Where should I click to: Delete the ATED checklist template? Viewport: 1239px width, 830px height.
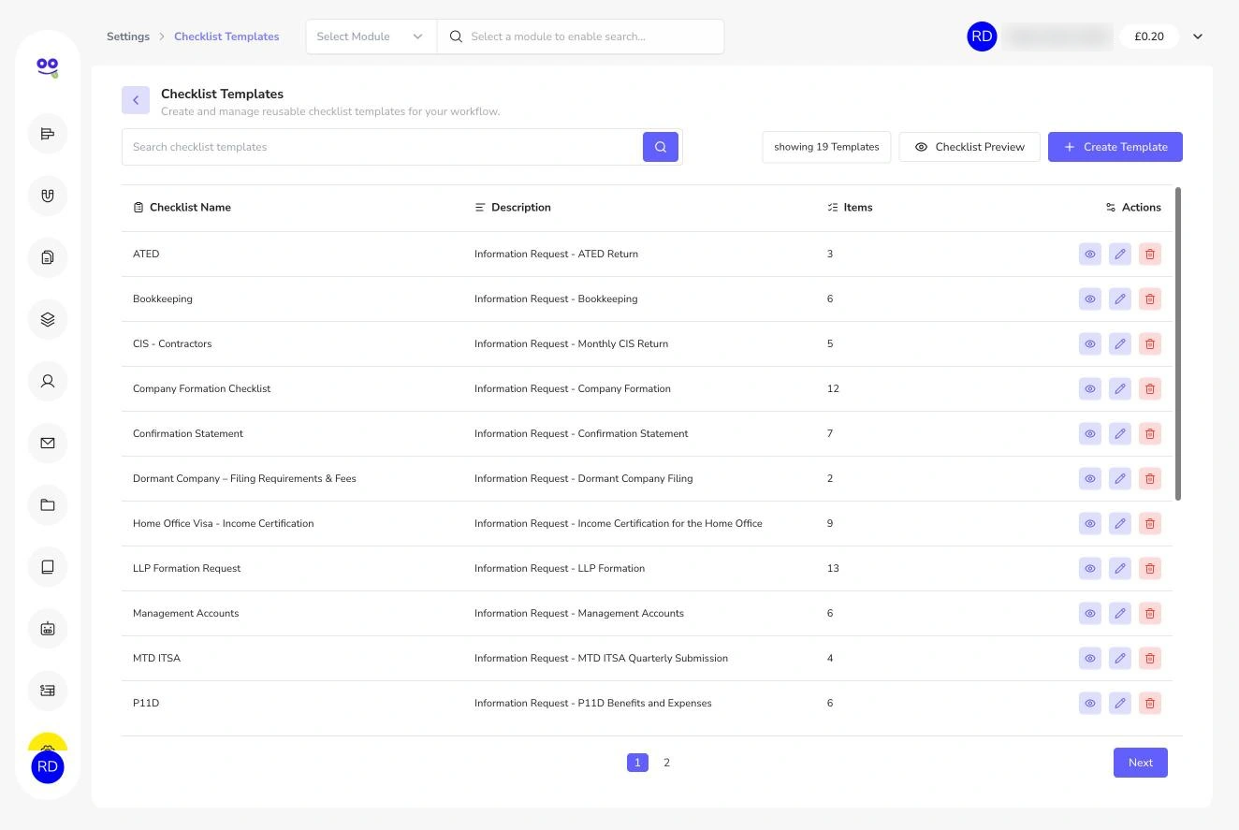point(1150,254)
